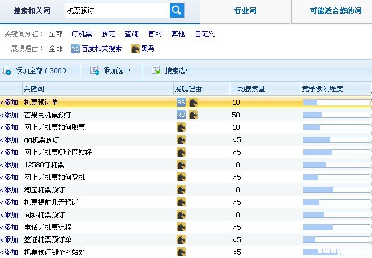Click competition bar for 机票预订单

(337, 103)
